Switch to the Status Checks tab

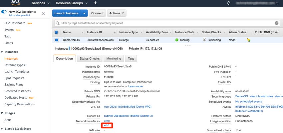pyautogui.click(x=90, y=59)
